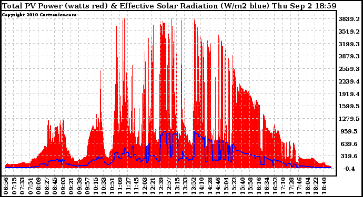Click the 07:51 time label
Image resolution: width=363 pixels, height=197 pixels.
(31, 186)
